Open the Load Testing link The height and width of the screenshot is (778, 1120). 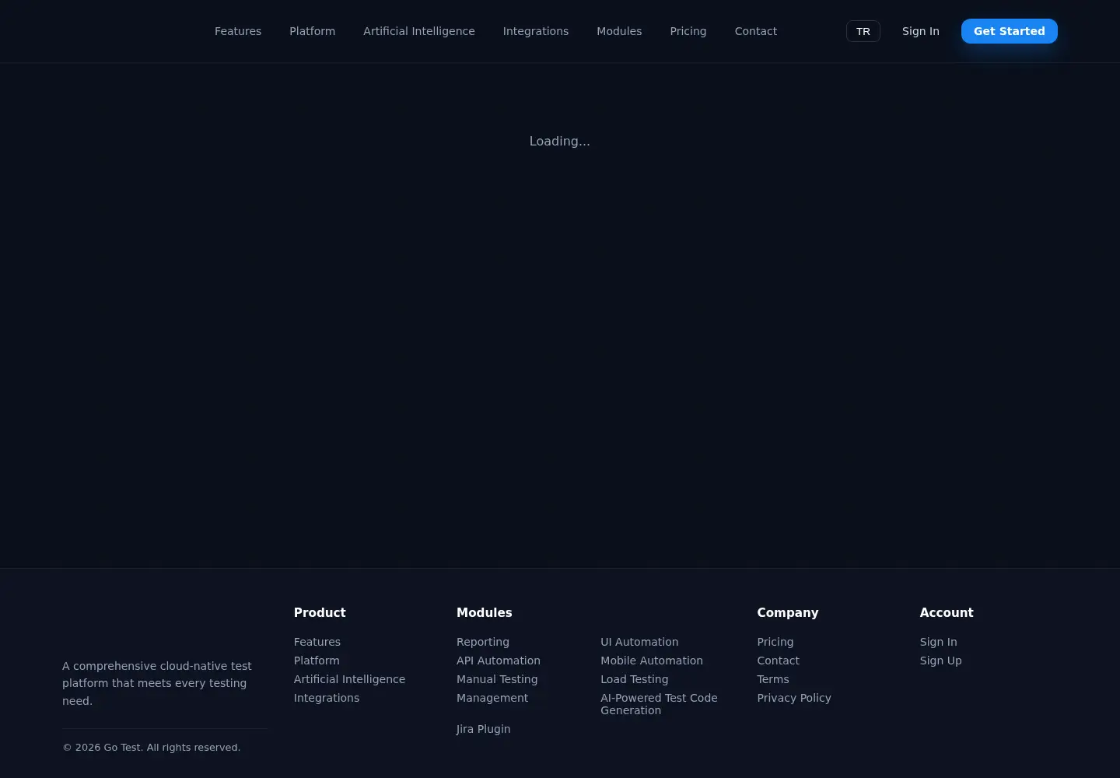pos(635,679)
